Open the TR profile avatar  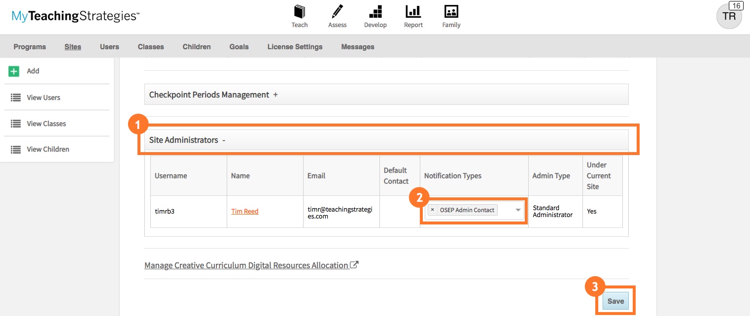click(x=729, y=16)
